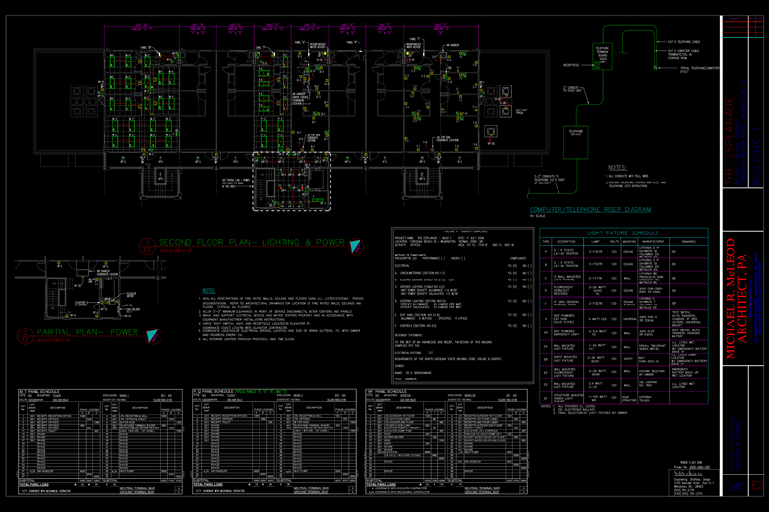Image resolution: width=769 pixels, height=512 pixels.
Task: Select the engineer's stamp block at bottom right
Action: 696,481
